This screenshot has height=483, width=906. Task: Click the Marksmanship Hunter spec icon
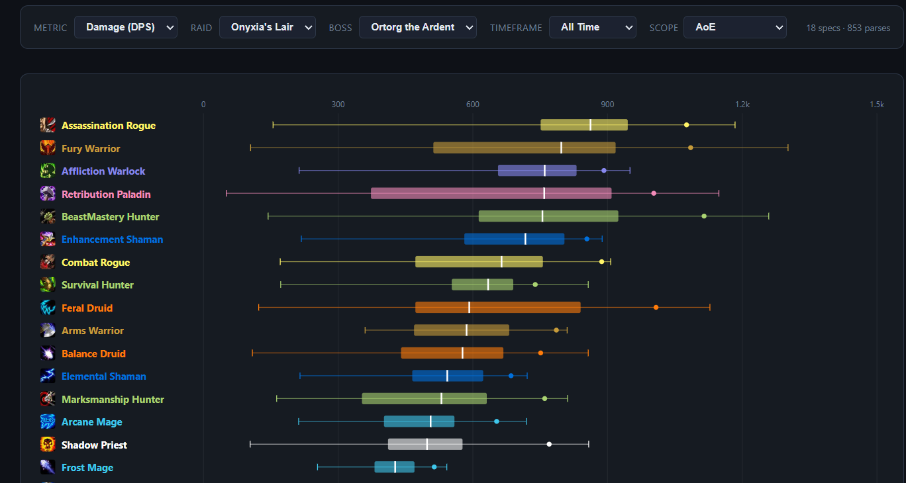point(48,399)
